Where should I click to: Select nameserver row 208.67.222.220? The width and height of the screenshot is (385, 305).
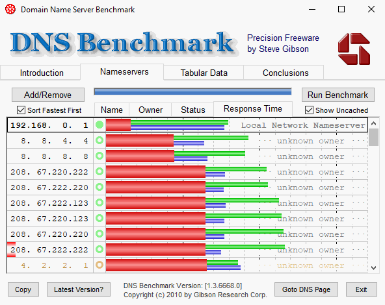coord(187,187)
